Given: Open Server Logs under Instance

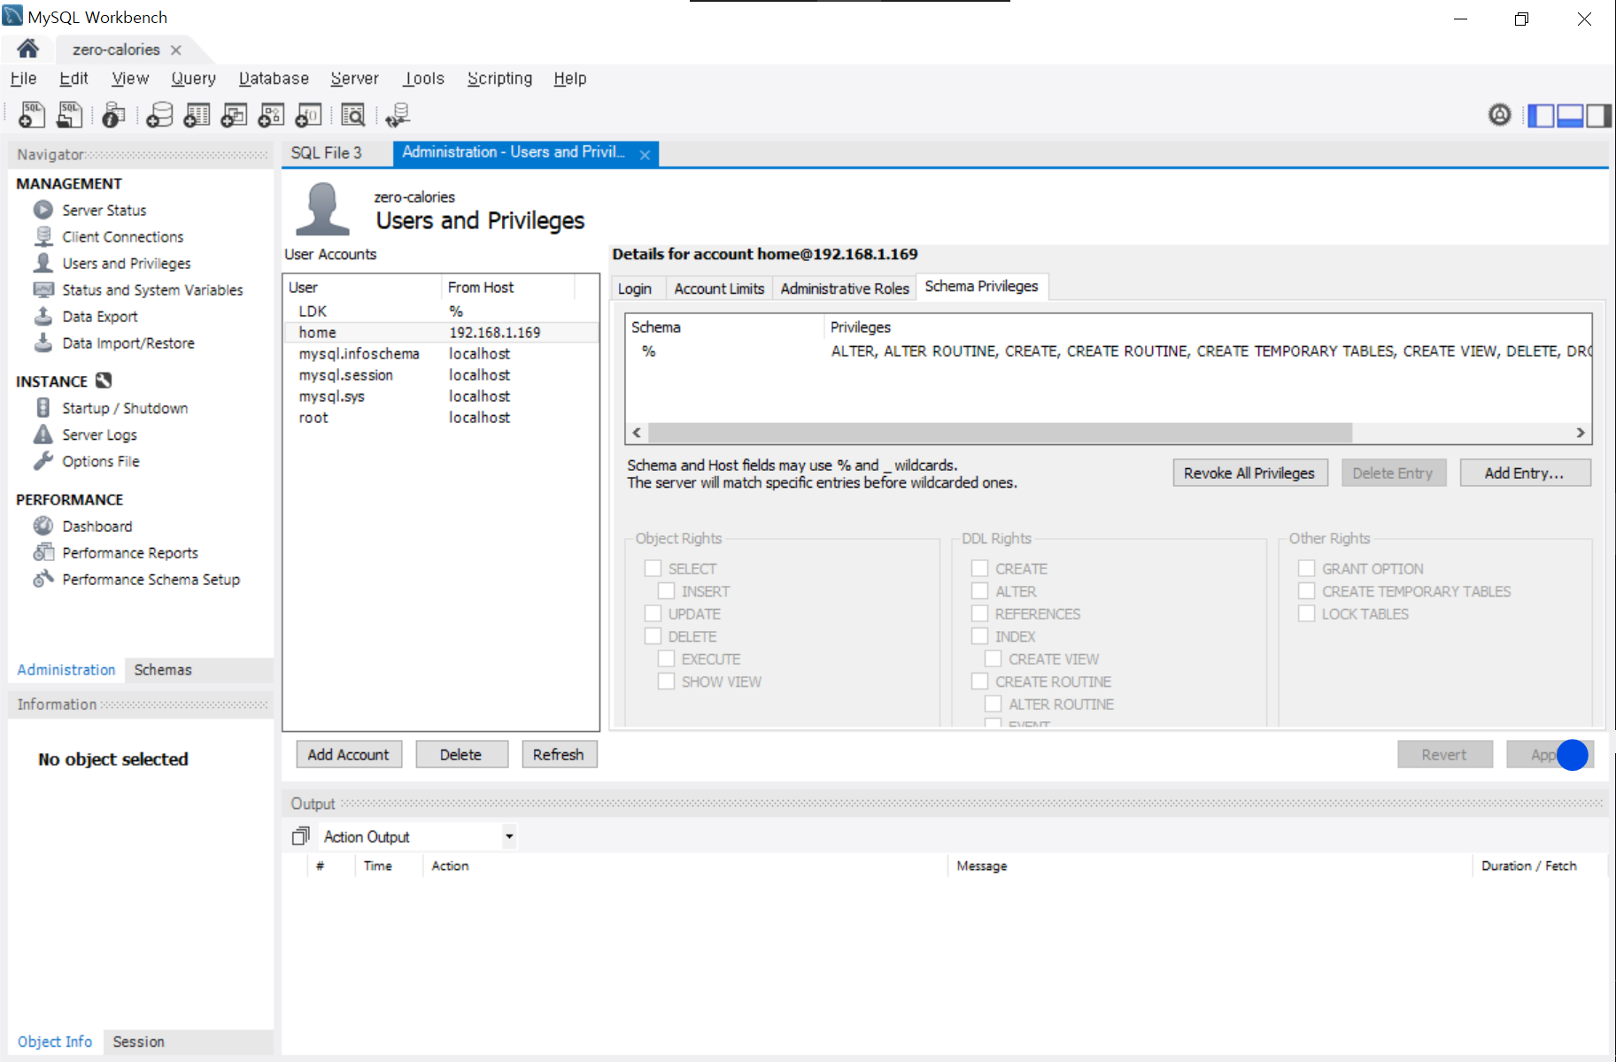Looking at the screenshot, I should pyautogui.click(x=99, y=435).
